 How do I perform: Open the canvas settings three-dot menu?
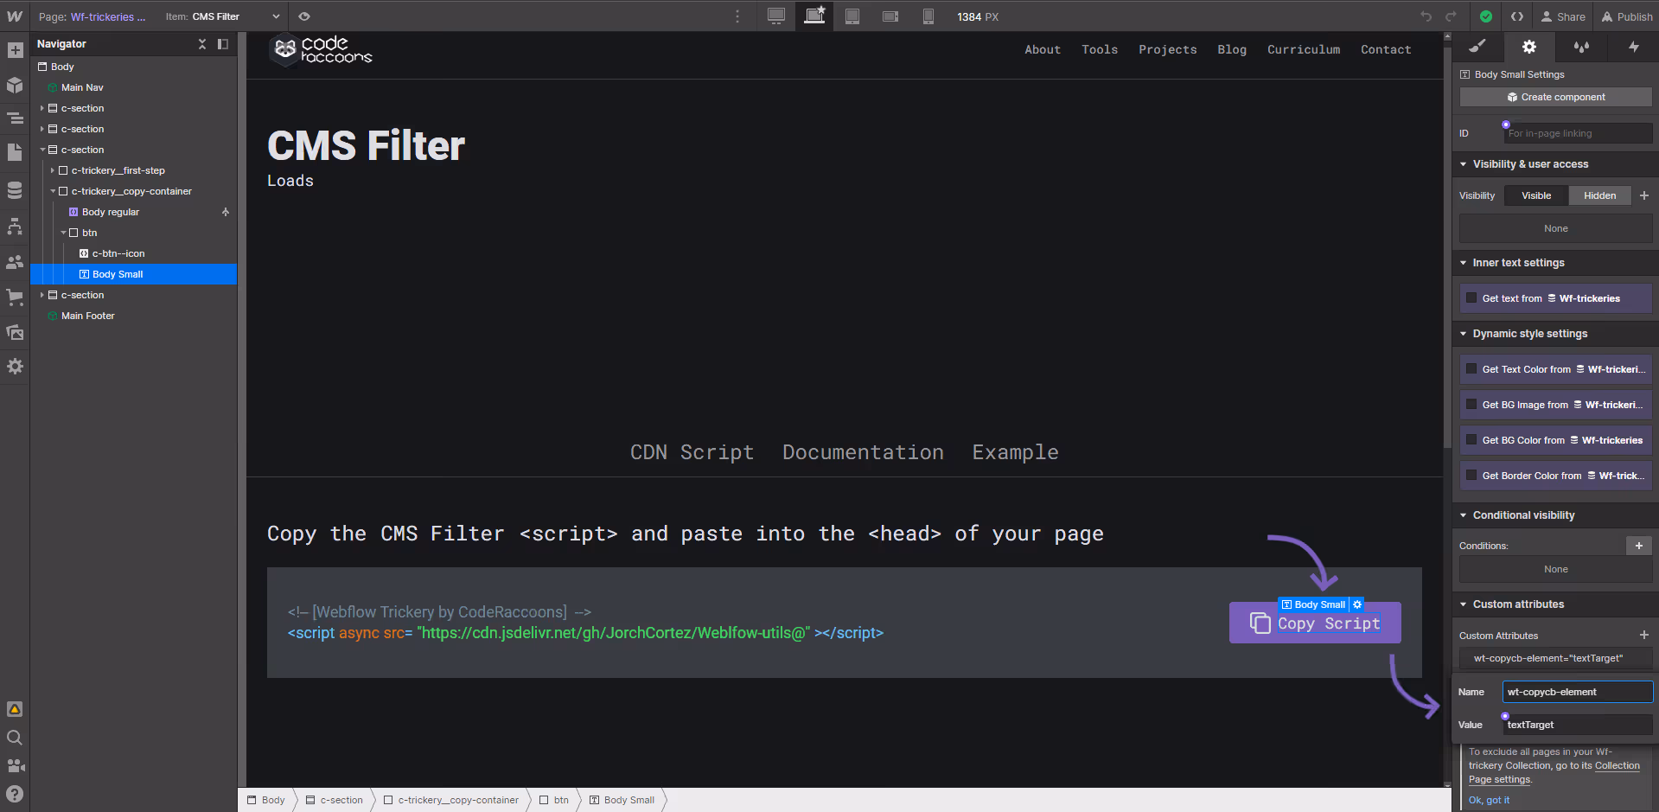[x=737, y=16]
